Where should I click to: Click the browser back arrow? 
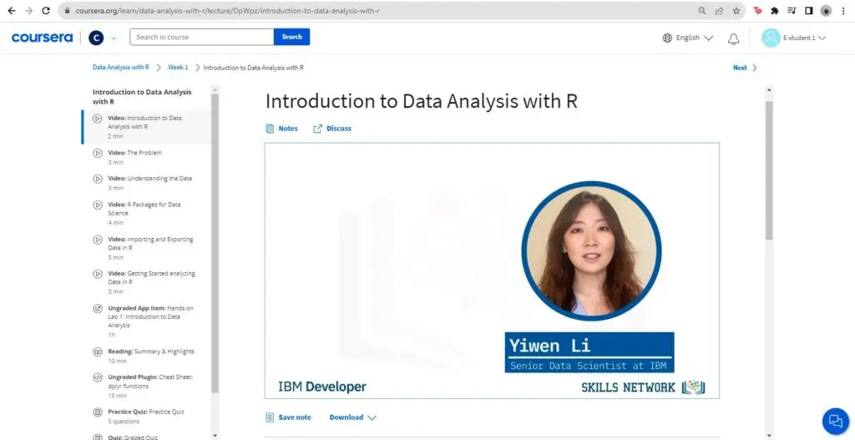12,10
